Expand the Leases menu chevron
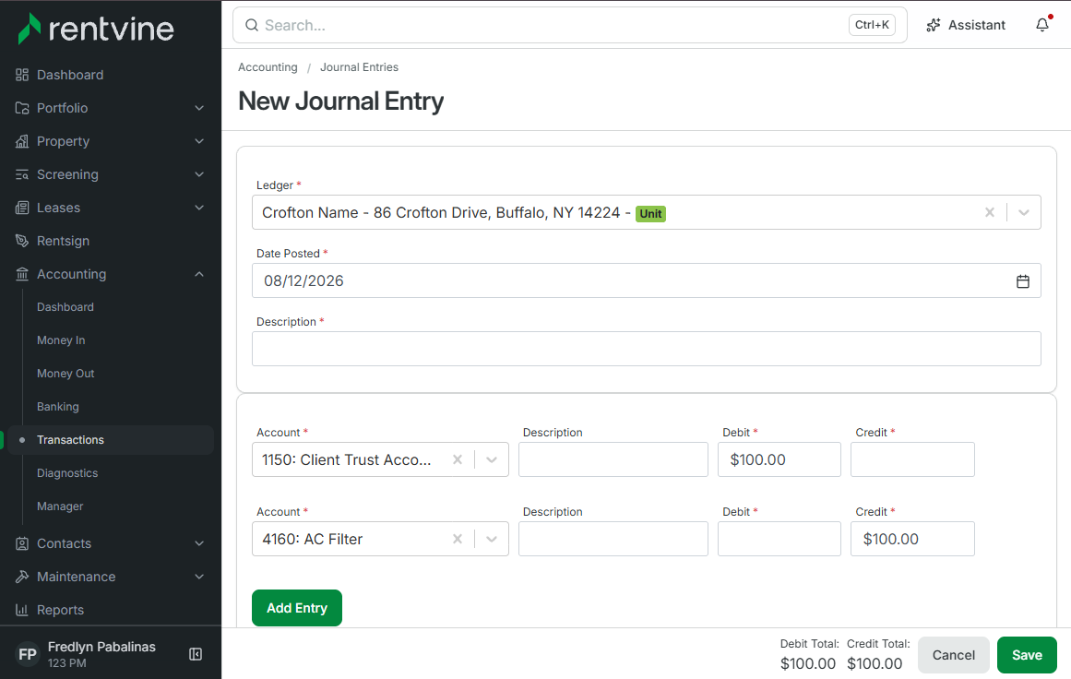 pyautogui.click(x=199, y=208)
